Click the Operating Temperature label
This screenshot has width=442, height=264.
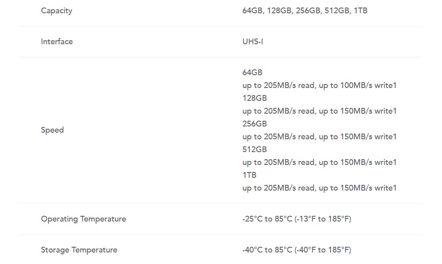coord(84,219)
